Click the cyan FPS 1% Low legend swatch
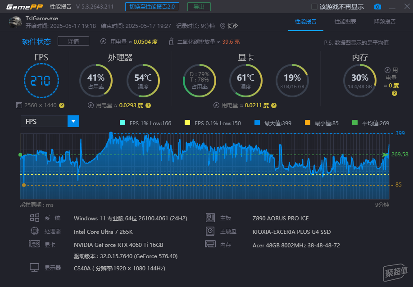This screenshot has height=287, width=413. (123, 123)
